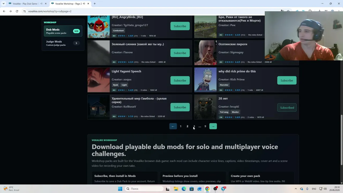Open the Light Yagami Speech thumbnail
Screen dimensions: 343x193
[x=99, y=80]
